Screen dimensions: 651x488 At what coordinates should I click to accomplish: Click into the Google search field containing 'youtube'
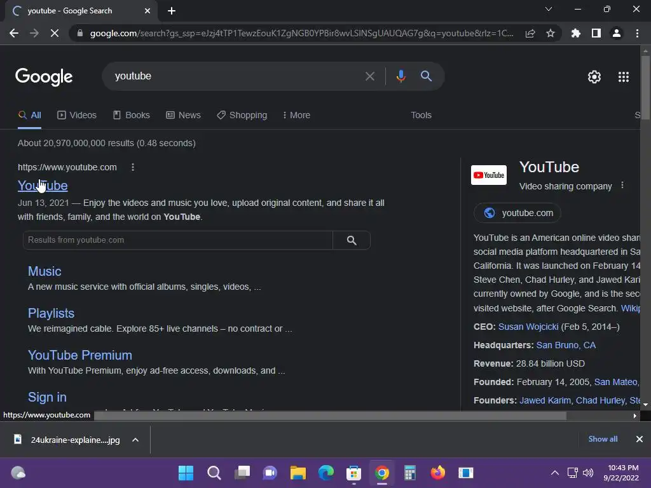(x=236, y=76)
